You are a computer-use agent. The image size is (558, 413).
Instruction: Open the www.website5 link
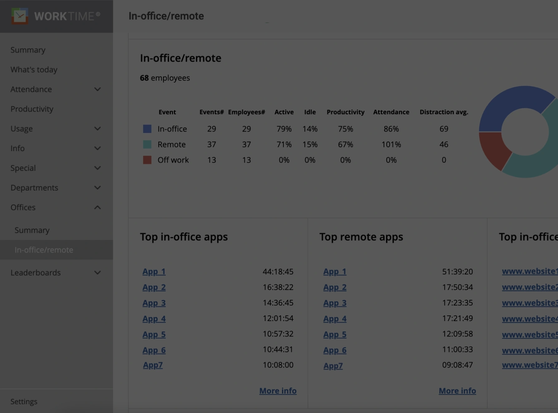530,334
